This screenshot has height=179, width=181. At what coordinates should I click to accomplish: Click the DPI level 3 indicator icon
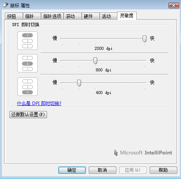(27, 86)
